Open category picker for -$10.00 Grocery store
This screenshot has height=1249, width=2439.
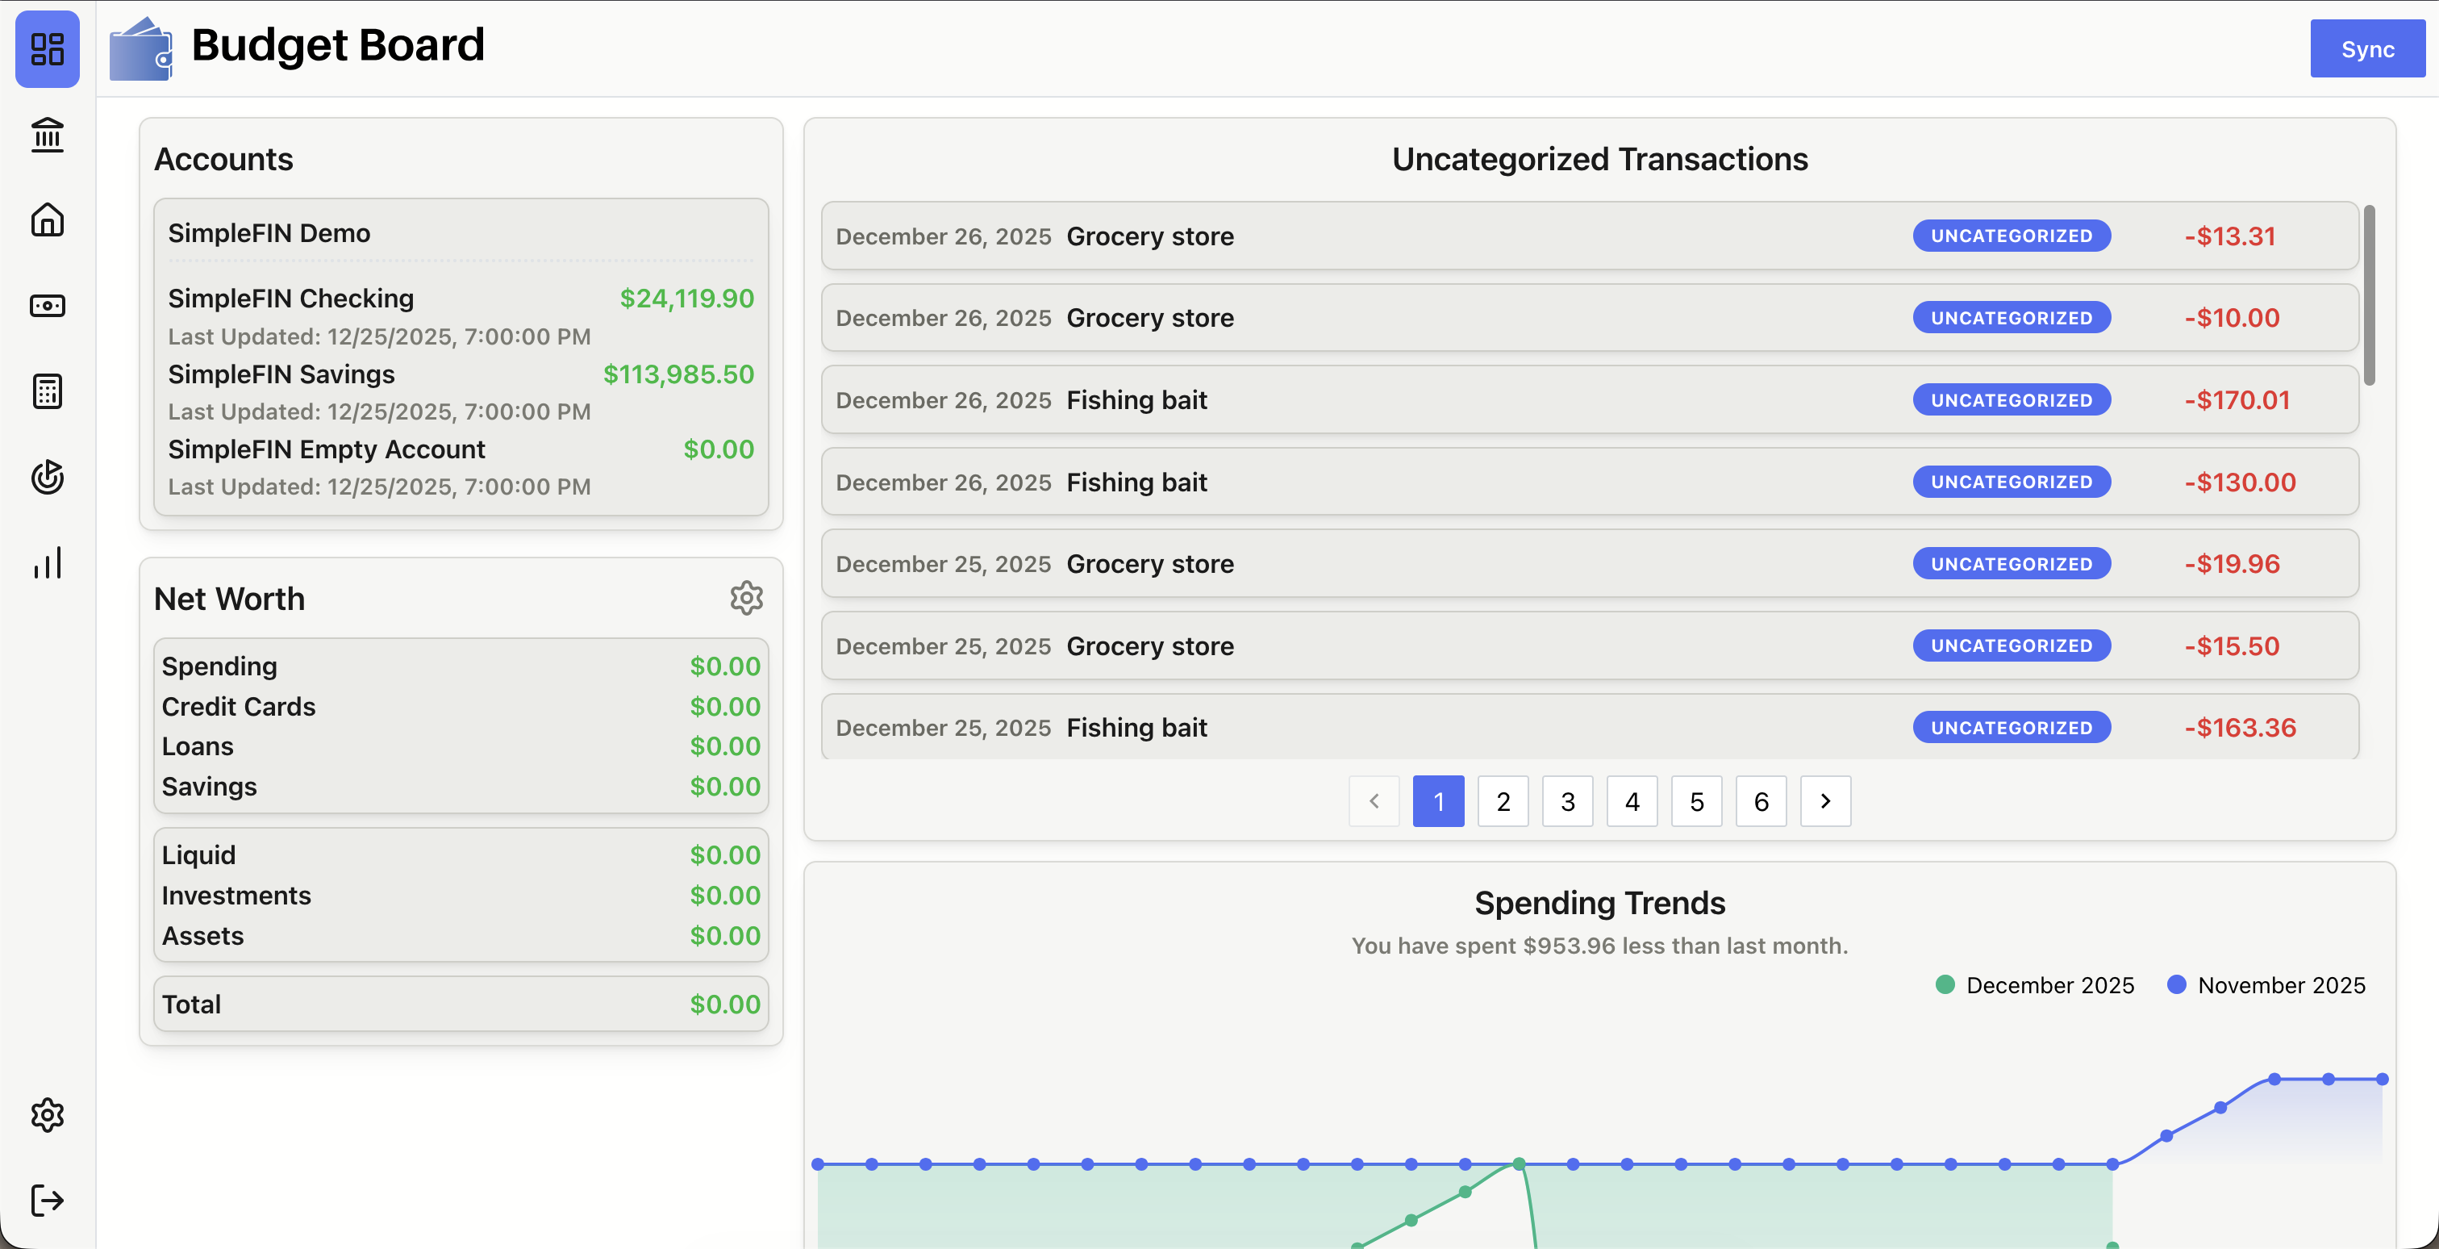[x=2011, y=318]
